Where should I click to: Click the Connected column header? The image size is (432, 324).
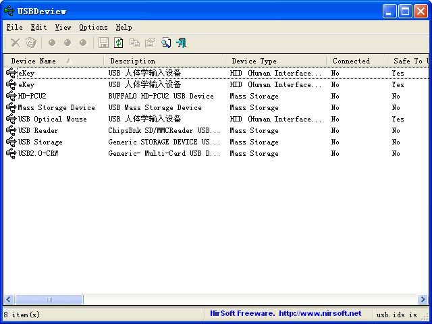coord(351,61)
